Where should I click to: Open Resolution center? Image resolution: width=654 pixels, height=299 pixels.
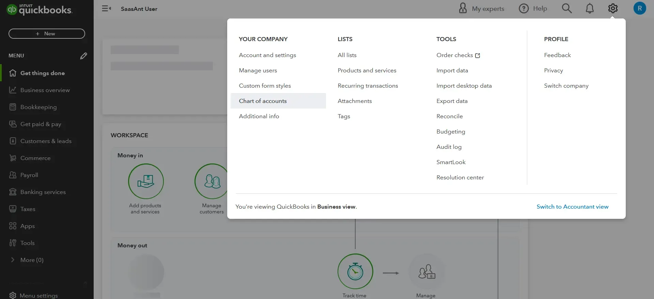(x=460, y=177)
